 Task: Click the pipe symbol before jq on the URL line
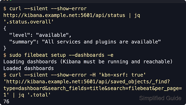click(130, 15)
